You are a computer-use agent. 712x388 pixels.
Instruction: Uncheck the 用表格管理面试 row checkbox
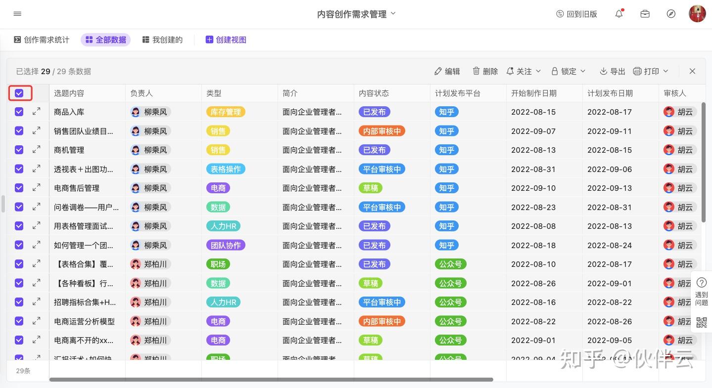(19, 226)
